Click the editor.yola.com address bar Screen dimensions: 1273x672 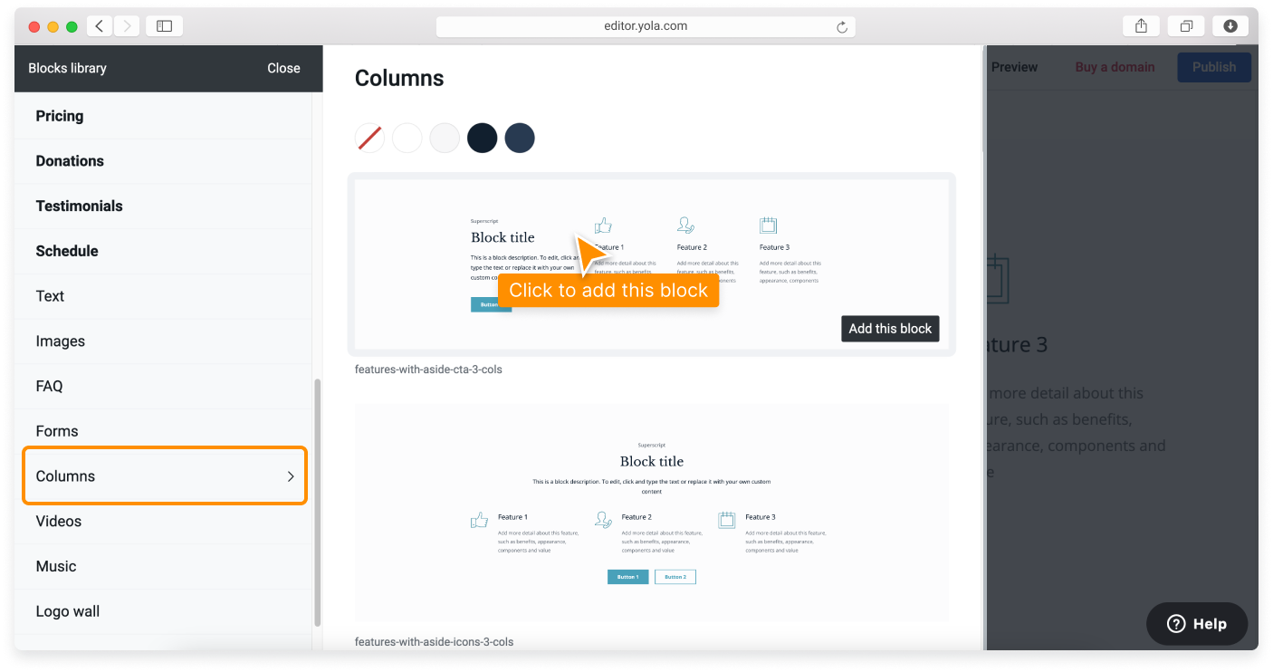645,26
